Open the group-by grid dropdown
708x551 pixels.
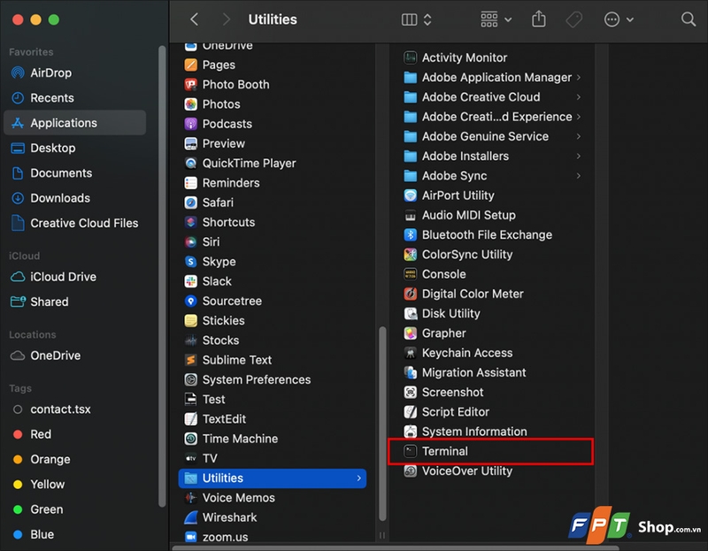pyautogui.click(x=496, y=19)
